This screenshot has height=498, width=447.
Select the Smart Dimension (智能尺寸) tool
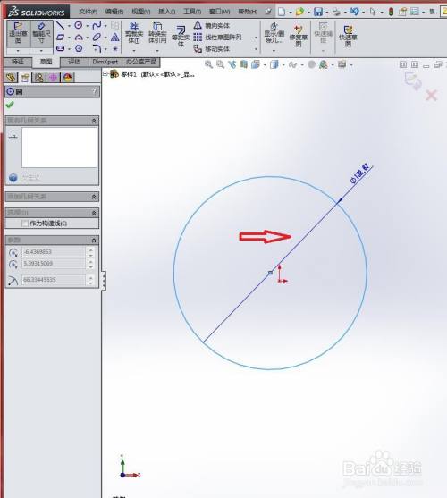click(x=41, y=34)
